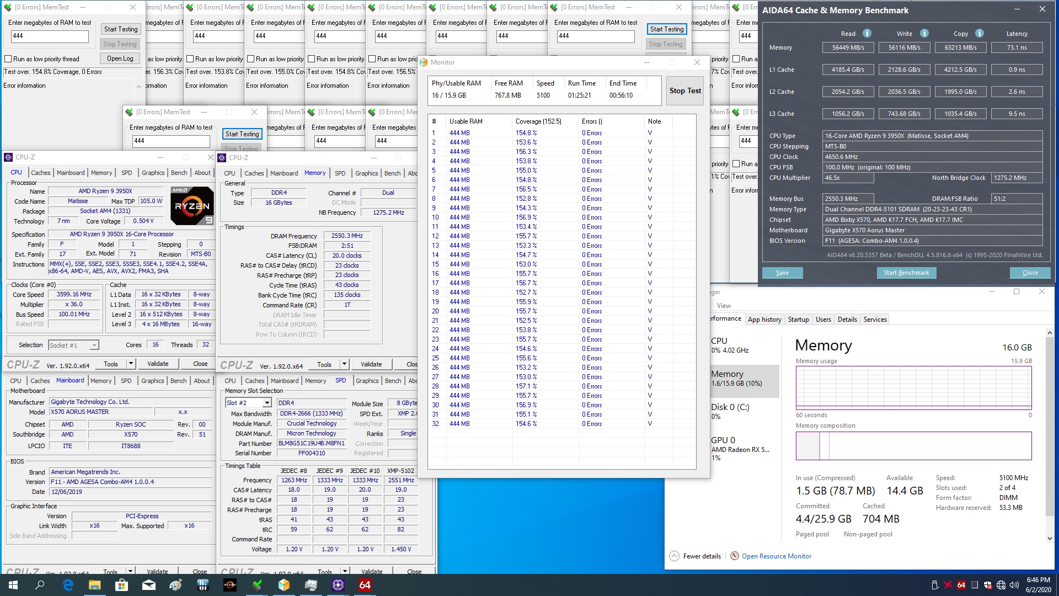Viewport: 1059px width, 596px height.
Task: Select GPU 0 in Task Manager sidebar
Action: 744,448
